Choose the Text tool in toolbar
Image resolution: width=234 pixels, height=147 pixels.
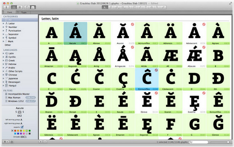pyautogui.click(x=145, y=7)
